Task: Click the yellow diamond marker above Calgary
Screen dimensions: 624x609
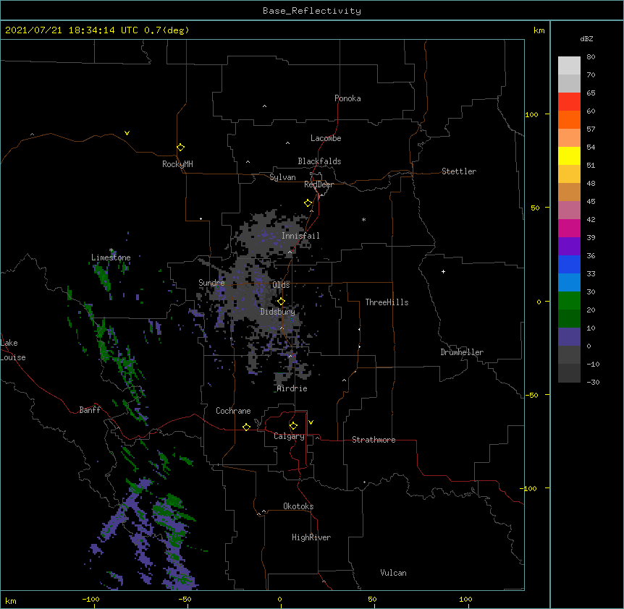Action: click(293, 425)
